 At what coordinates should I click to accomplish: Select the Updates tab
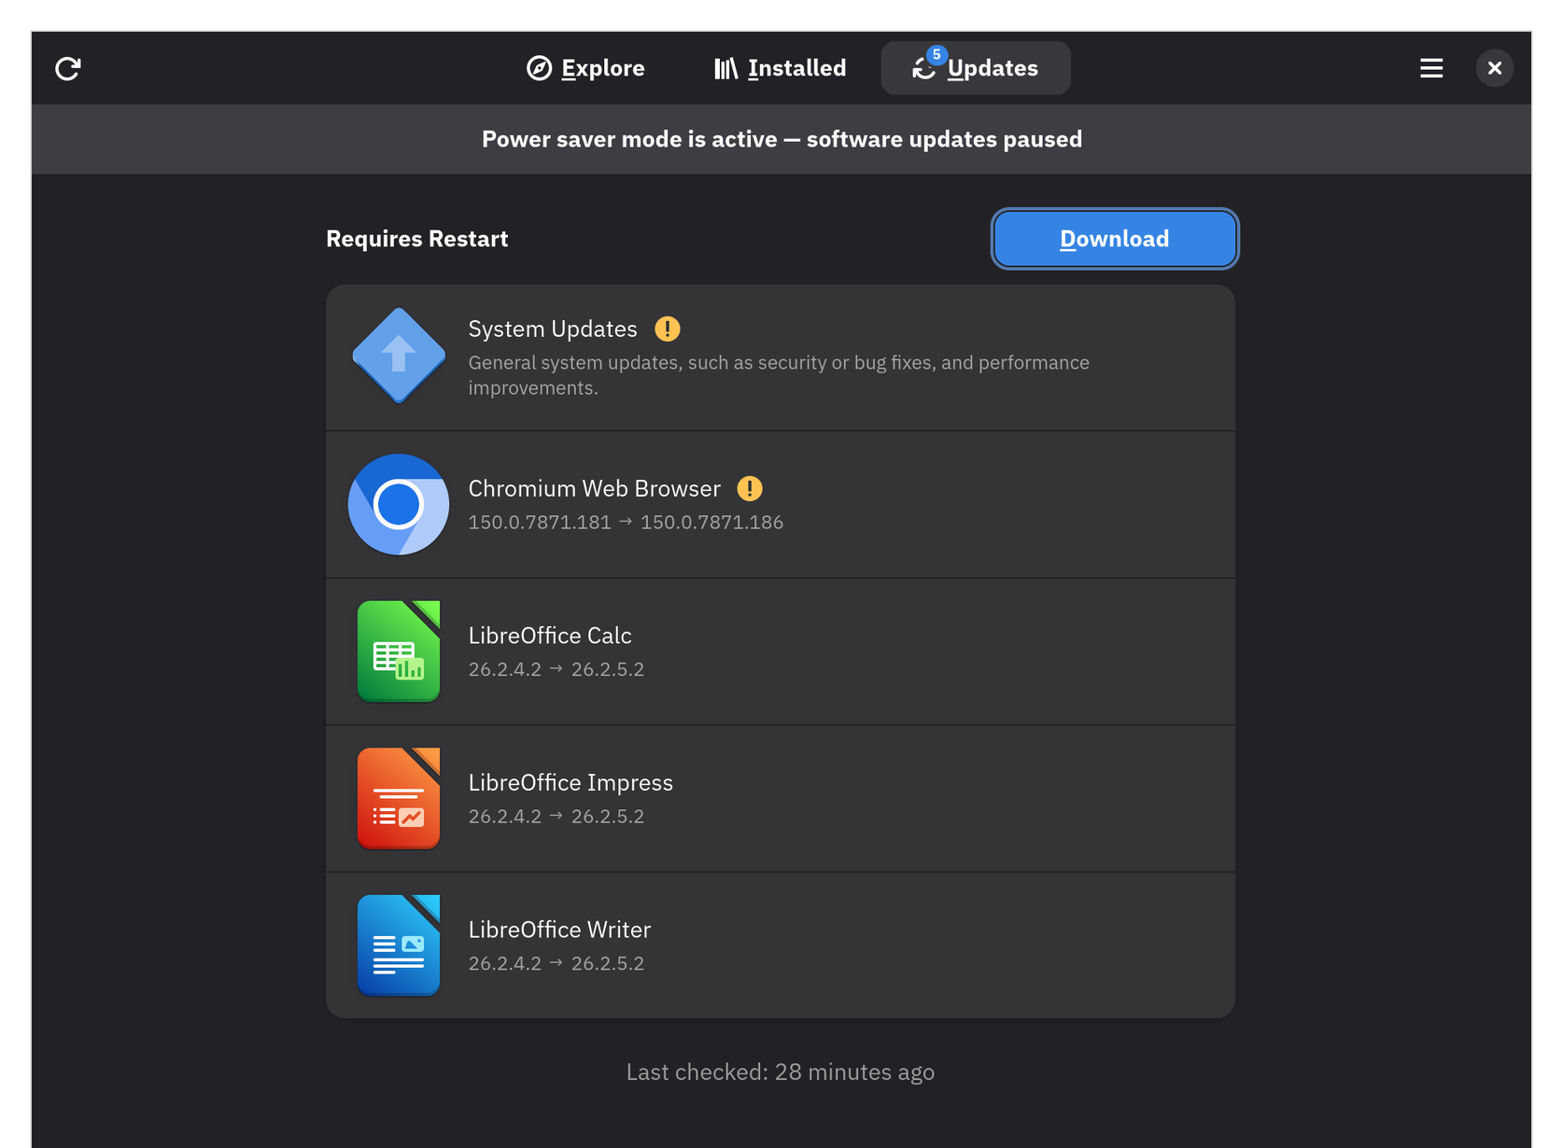[x=976, y=68]
